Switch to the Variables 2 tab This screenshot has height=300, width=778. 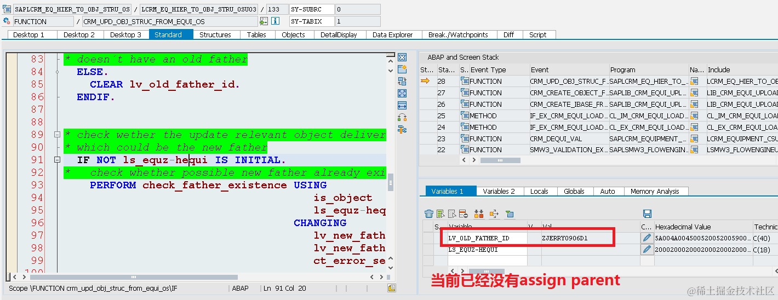coord(499,191)
